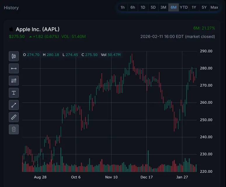The image size is (226, 187).
Task: Switch to the 5D time range
Action: coord(153,7)
